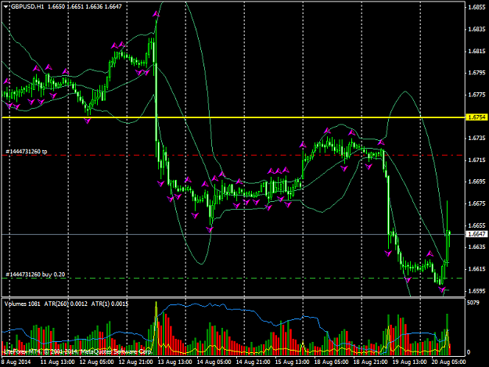This screenshot has width=489, height=367.
Task: Click the 15 Aug 13:00 time label
Action: [x=292, y=362]
